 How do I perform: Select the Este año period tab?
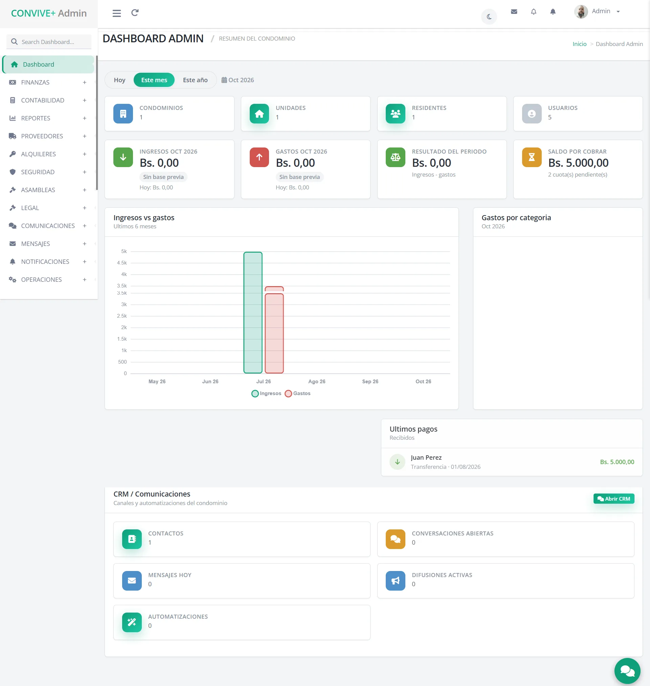coord(195,80)
